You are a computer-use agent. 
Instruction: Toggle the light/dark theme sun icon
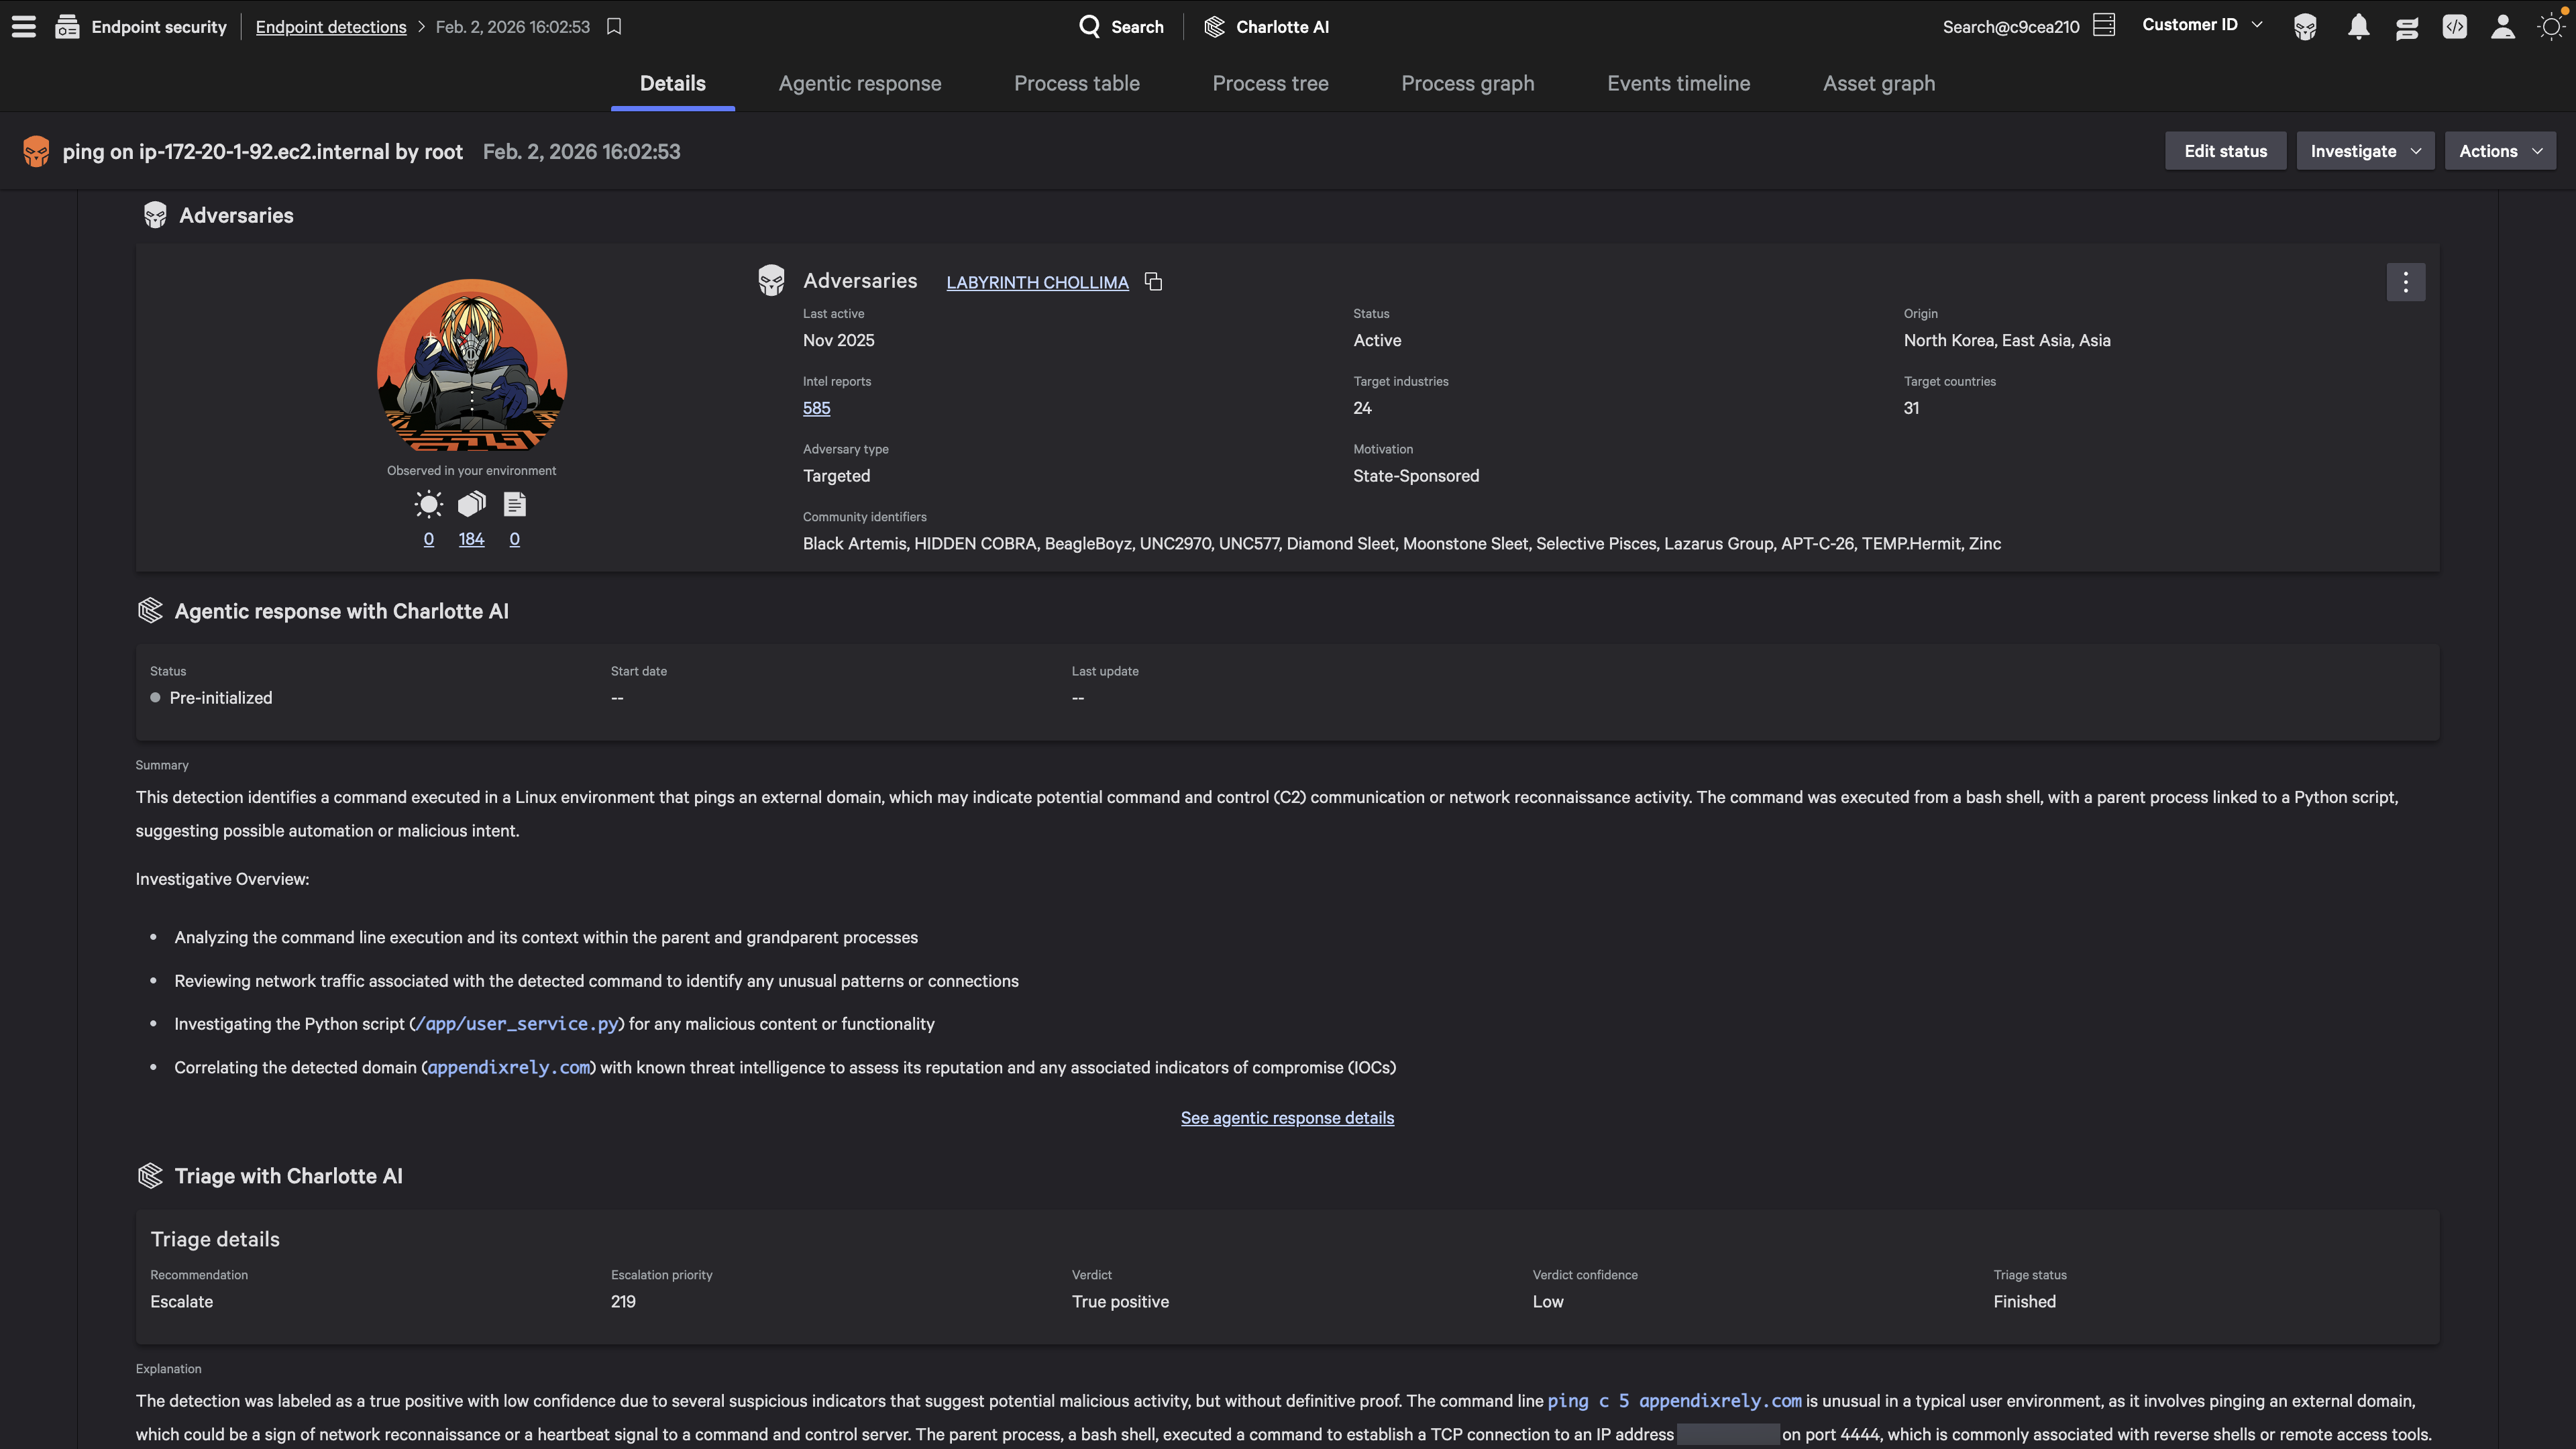2551,27
